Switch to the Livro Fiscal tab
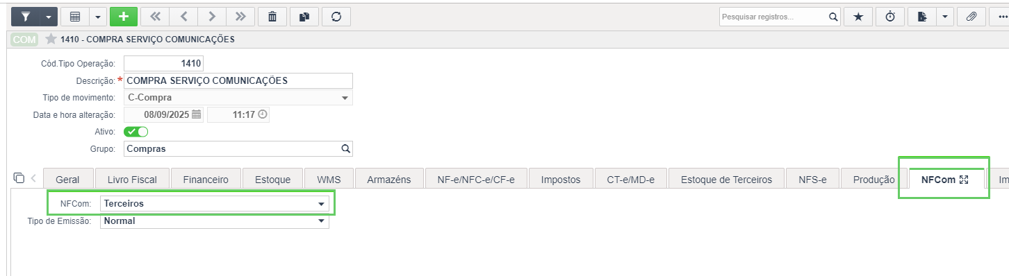Viewport: 1009px width, 276px height. tap(133, 180)
